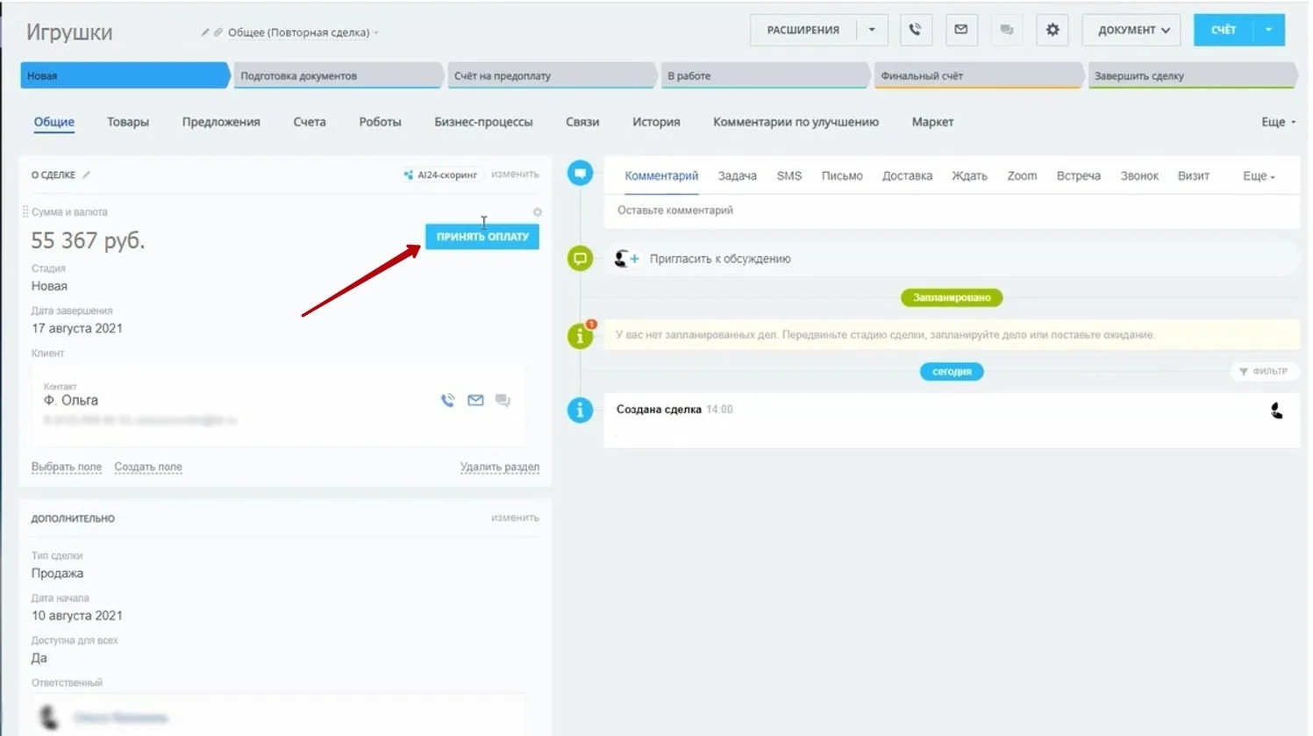The width and height of the screenshot is (1313, 736).
Task: Open the chat bubbles icon in top toolbar
Action: (1007, 30)
